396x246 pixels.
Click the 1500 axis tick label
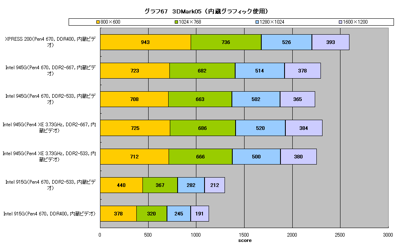click(244, 235)
